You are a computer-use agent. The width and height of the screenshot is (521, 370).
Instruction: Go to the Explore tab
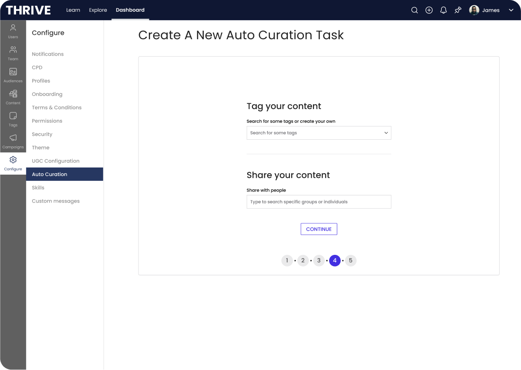[98, 10]
